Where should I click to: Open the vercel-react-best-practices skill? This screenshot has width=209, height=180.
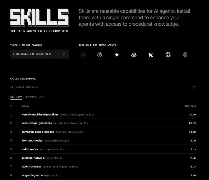[39, 114]
